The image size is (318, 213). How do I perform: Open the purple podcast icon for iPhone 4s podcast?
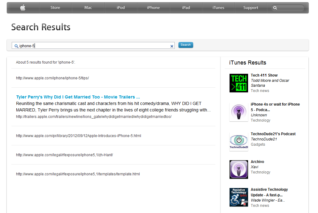click(x=239, y=112)
